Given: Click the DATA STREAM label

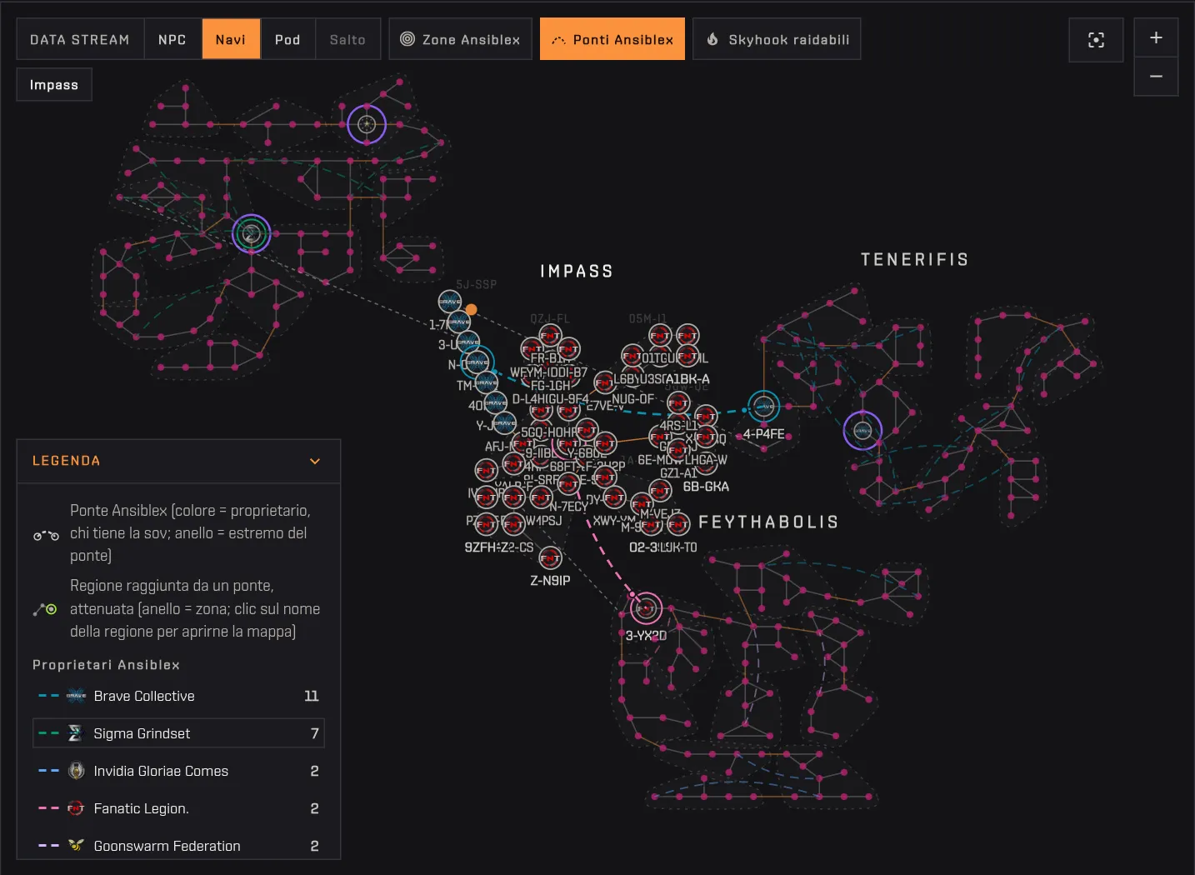Looking at the screenshot, I should tap(80, 39).
